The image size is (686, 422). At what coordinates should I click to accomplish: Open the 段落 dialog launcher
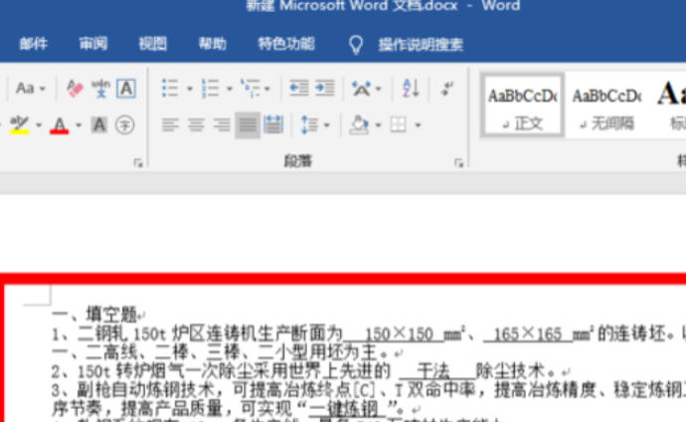click(458, 163)
